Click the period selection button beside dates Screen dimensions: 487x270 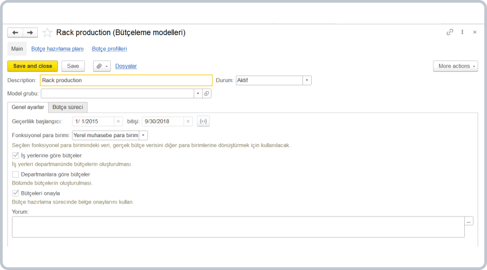click(203, 122)
